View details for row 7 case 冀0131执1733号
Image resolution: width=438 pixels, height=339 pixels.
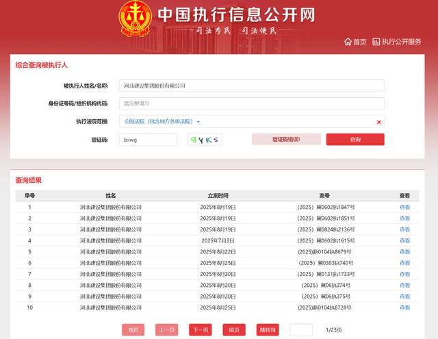pyautogui.click(x=404, y=274)
